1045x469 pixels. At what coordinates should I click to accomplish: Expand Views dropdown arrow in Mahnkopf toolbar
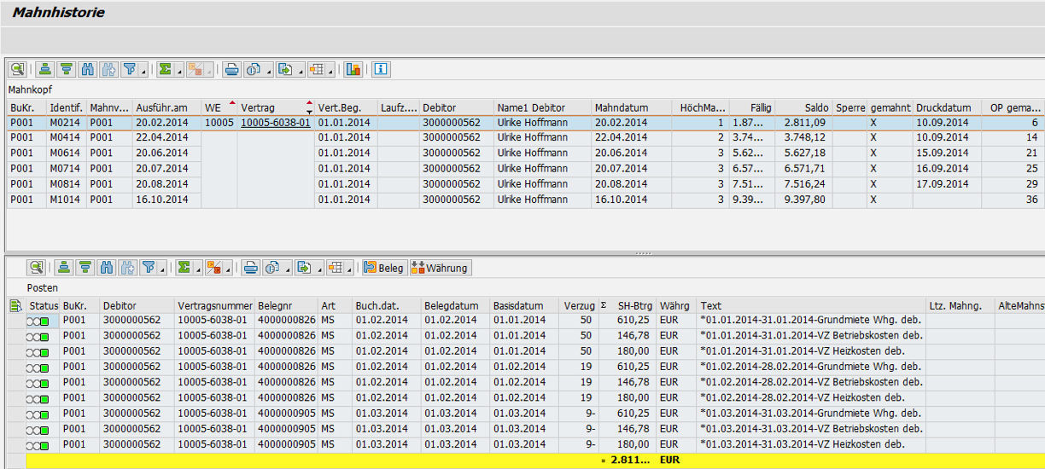[268, 70]
